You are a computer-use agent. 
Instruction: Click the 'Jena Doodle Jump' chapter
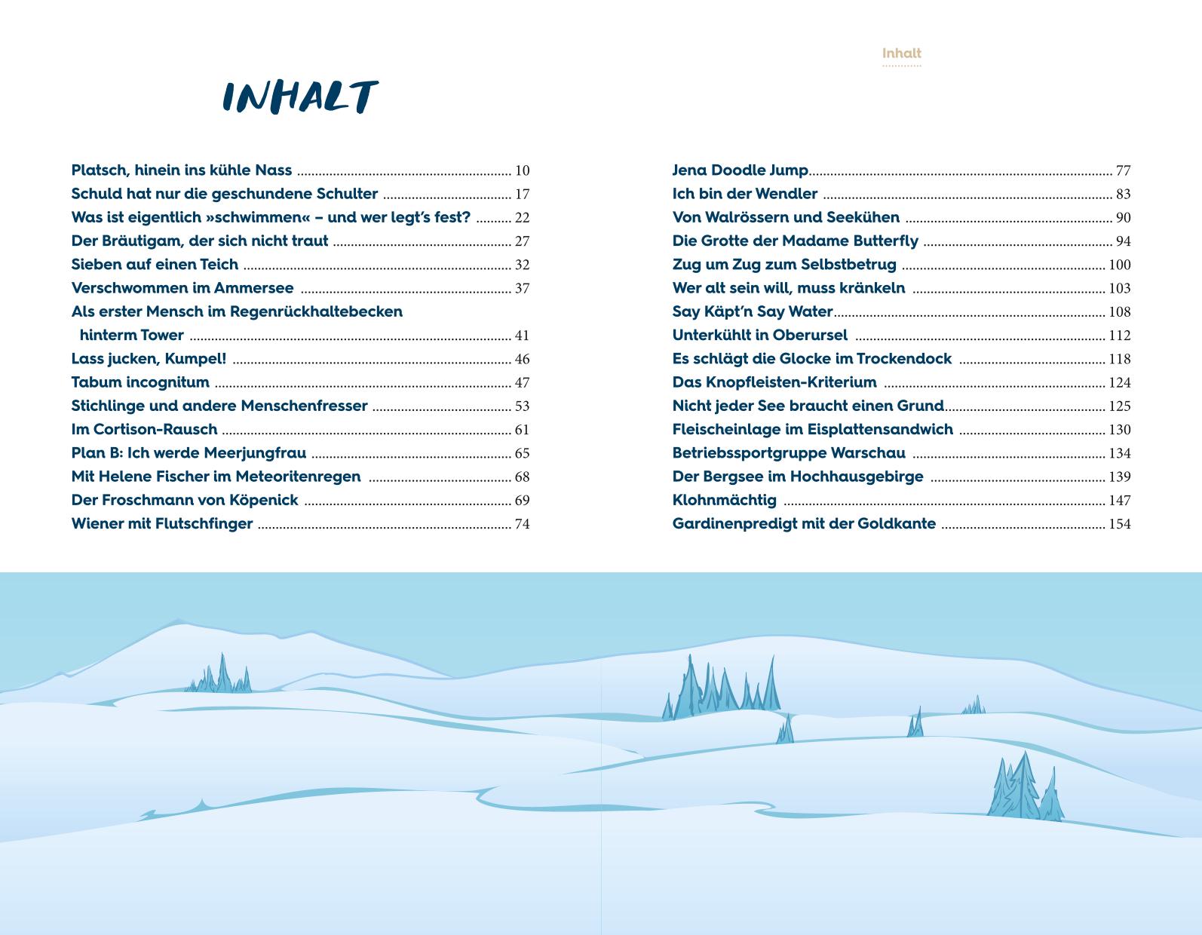(740, 170)
